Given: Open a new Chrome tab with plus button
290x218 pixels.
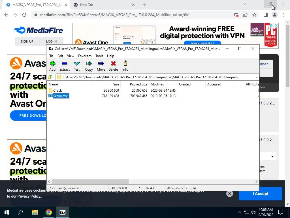Looking at the screenshot, I should (144, 5).
